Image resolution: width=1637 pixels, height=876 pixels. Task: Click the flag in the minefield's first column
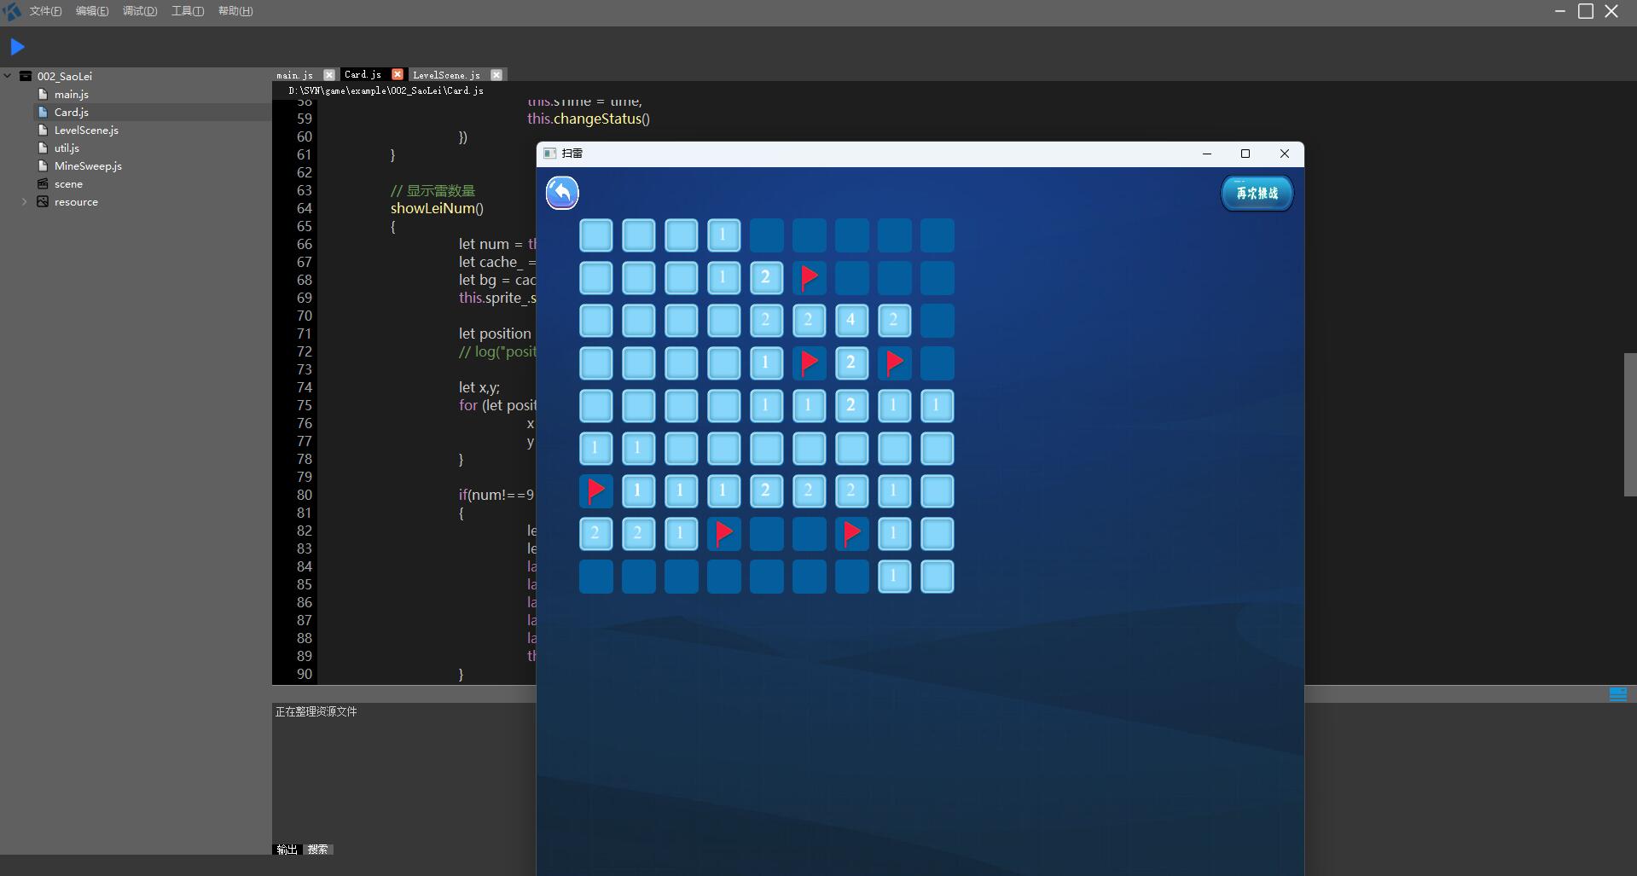click(x=595, y=491)
